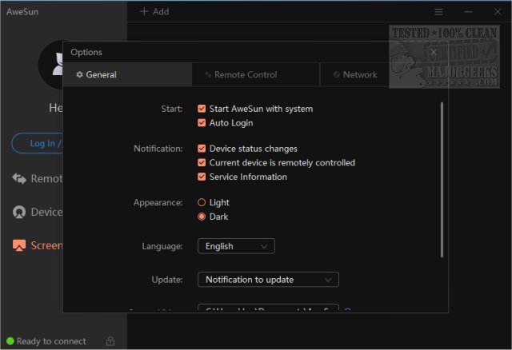Image resolution: width=512 pixels, height=350 pixels.
Task: Click the Remote sidebar arrows icon
Action: click(x=19, y=178)
